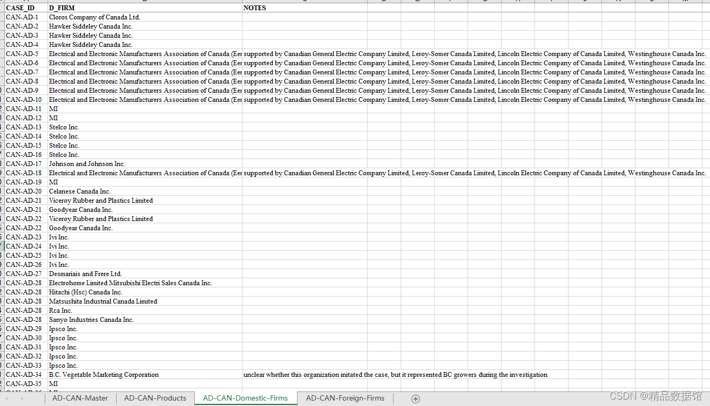
Task: Click the next sheet navigation arrow
Action: coord(22,398)
